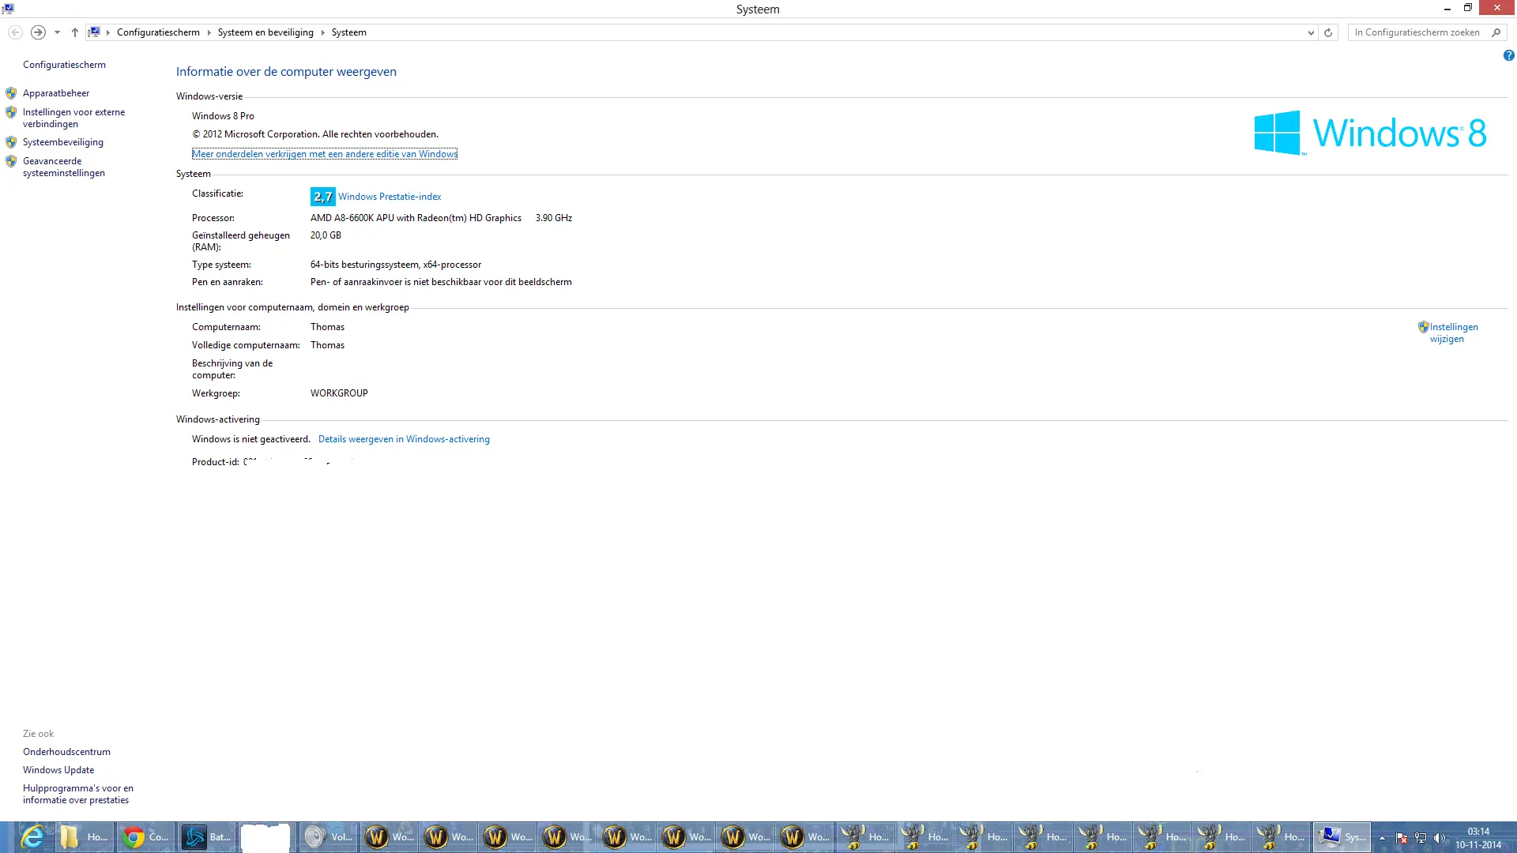Open Geavanceerde systeeminstellingen
The image size is (1517, 853).
click(64, 167)
